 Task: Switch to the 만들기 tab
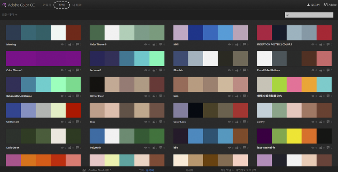pos(47,5)
